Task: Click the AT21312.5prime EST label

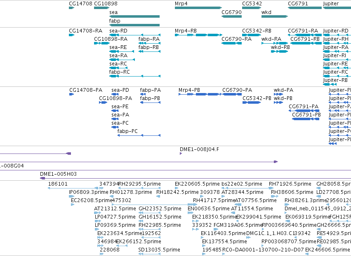Action: click(x=115, y=209)
